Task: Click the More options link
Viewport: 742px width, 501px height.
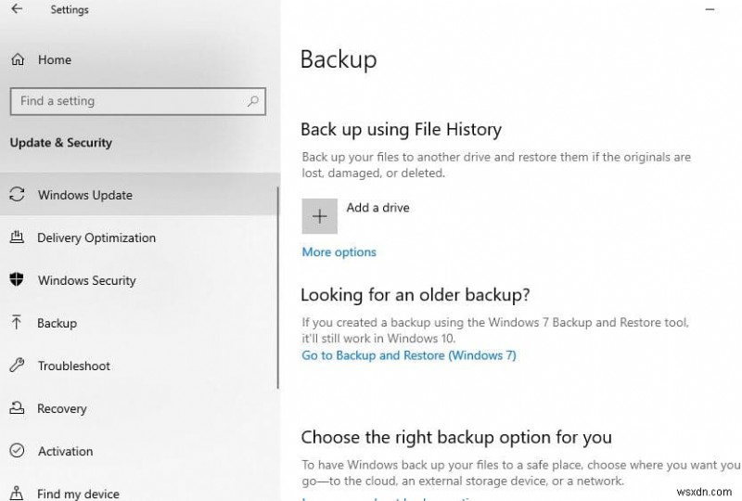Action: (339, 251)
